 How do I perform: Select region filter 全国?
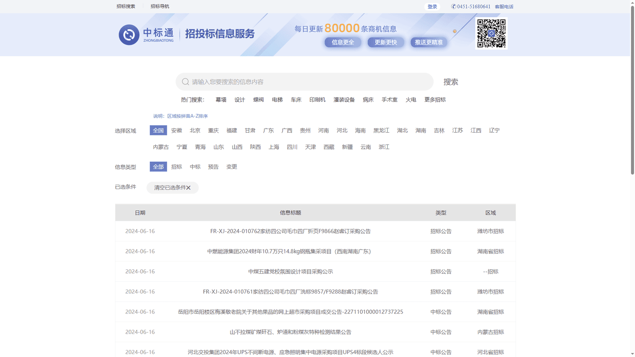click(158, 130)
